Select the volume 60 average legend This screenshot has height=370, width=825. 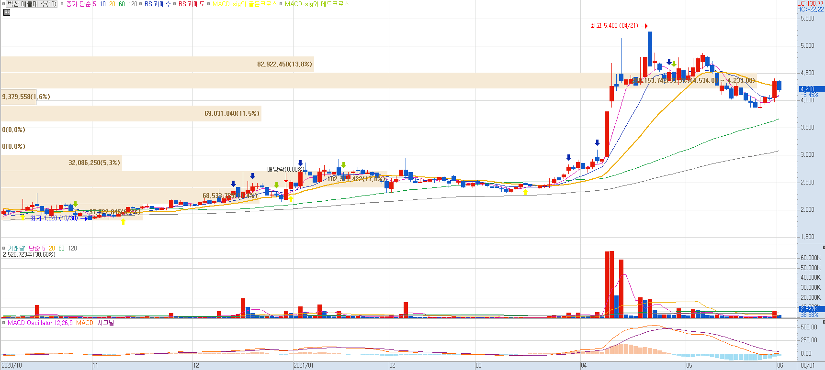(x=61, y=248)
